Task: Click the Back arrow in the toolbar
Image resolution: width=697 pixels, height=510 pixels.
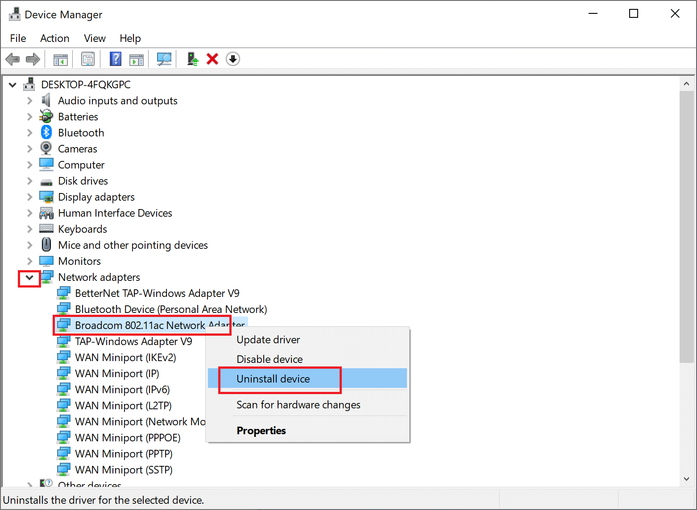Action: coord(12,59)
